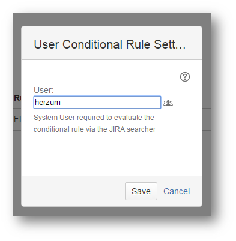The height and width of the screenshot is (241, 236).
Task: Click the "System User required" help text line
Action: tap(94, 118)
